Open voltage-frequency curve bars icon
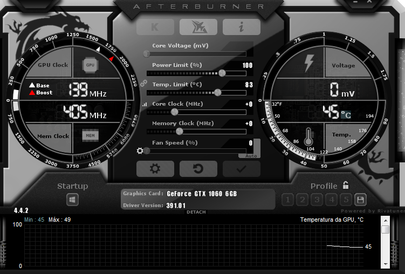This screenshot has width=405, height=274. click(145, 104)
